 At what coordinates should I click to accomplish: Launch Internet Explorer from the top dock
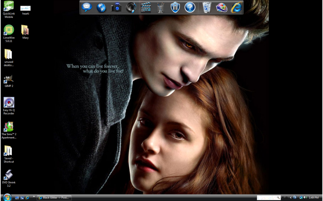236,7
